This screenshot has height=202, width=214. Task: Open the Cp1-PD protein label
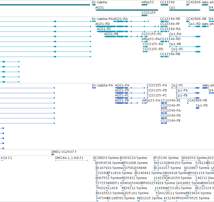202,105
